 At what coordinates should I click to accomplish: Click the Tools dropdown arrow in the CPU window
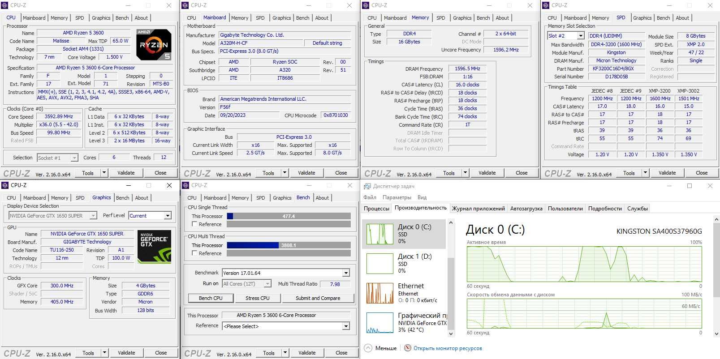pyautogui.click(x=104, y=173)
